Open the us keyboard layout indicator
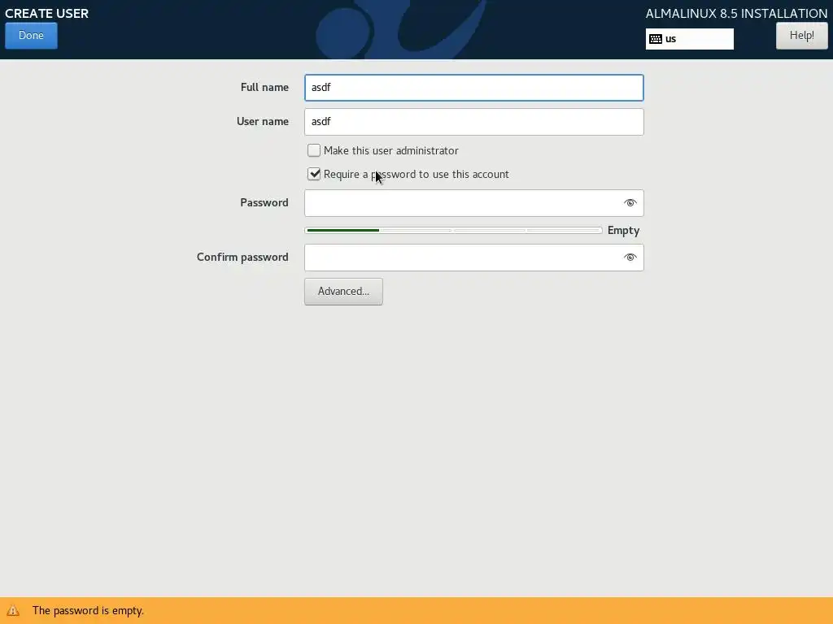Screen dimensions: 833x624 689,39
